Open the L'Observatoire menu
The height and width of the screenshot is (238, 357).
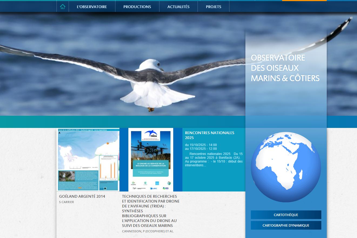click(92, 7)
